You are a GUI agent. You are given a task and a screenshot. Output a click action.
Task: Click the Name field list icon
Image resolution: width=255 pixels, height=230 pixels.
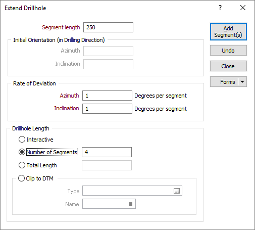click(131, 204)
